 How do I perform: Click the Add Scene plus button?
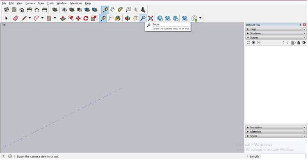point(253,43)
